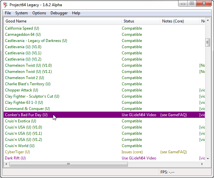
Task: Select Cruis'n World (U) row
Action: click(104, 146)
